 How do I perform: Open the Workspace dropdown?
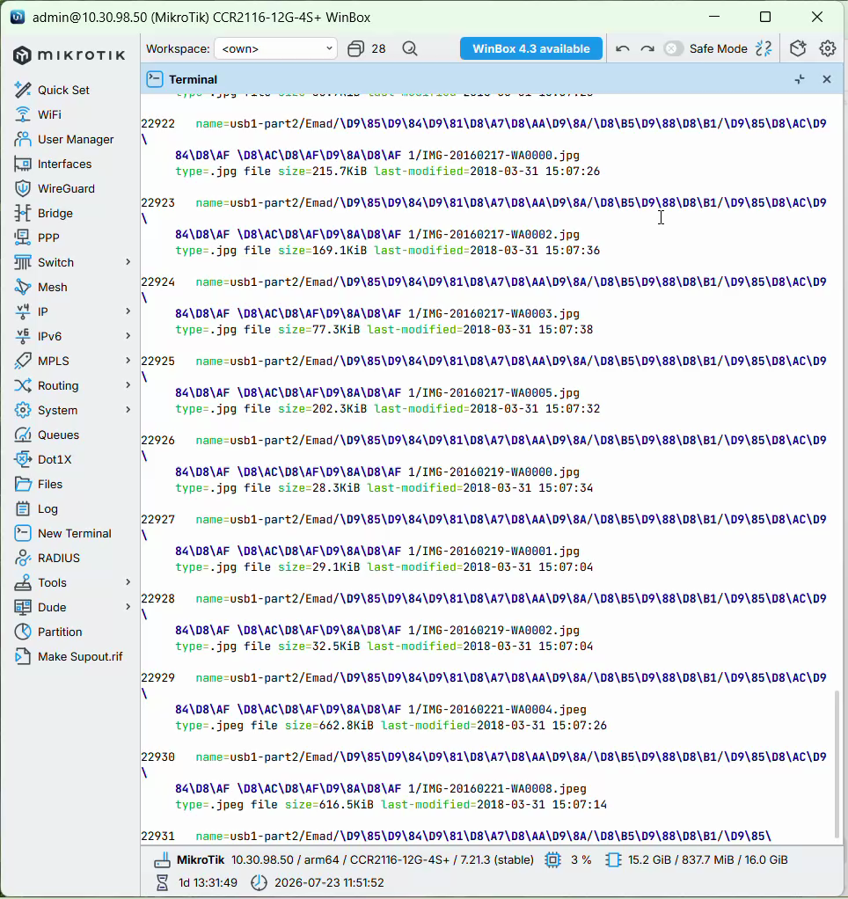[276, 48]
